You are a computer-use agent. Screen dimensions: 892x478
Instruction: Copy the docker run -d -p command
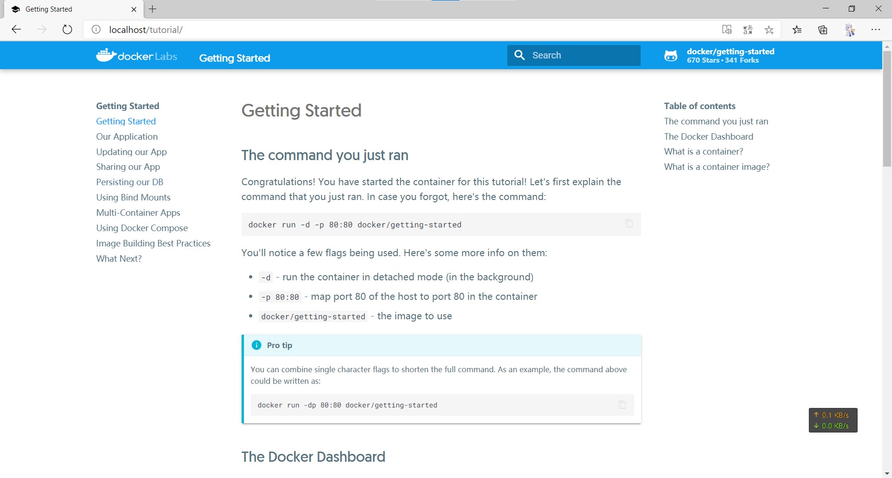[x=629, y=223]
